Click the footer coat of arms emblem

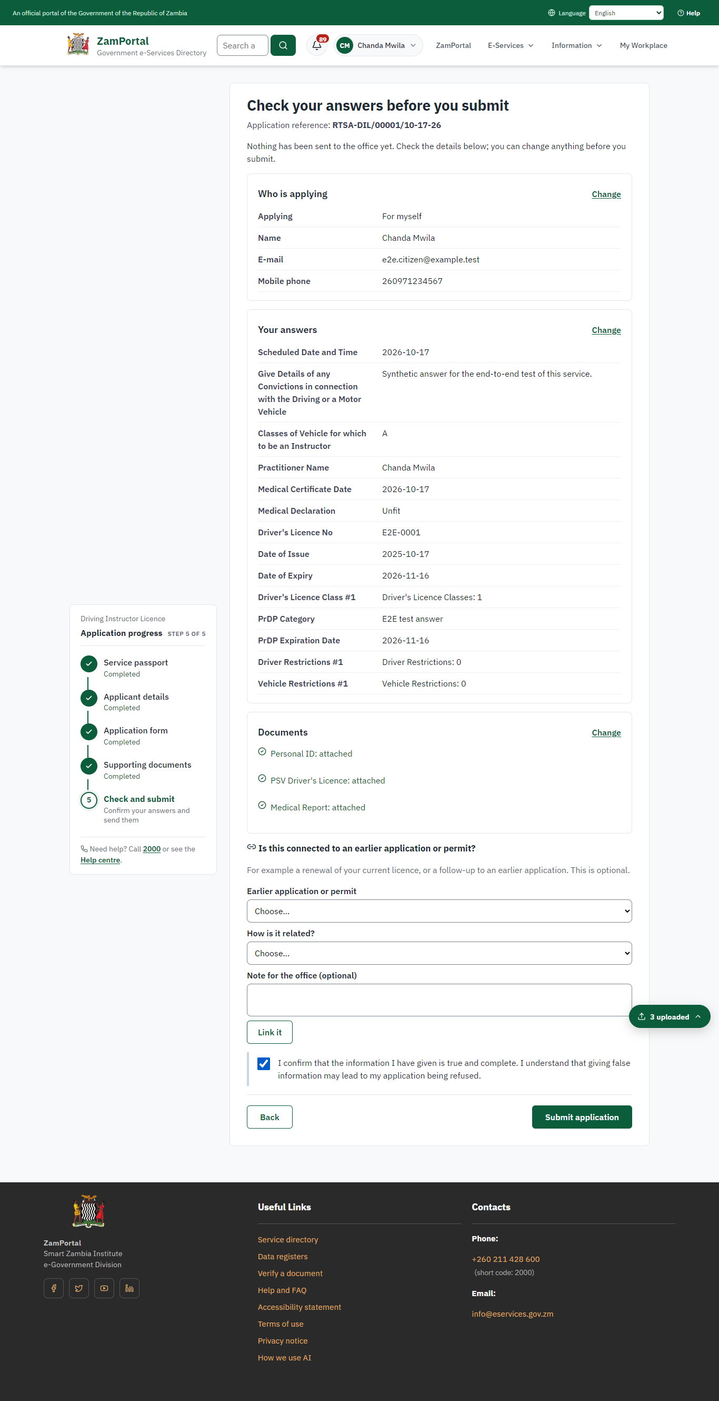tap(88, 1211)
